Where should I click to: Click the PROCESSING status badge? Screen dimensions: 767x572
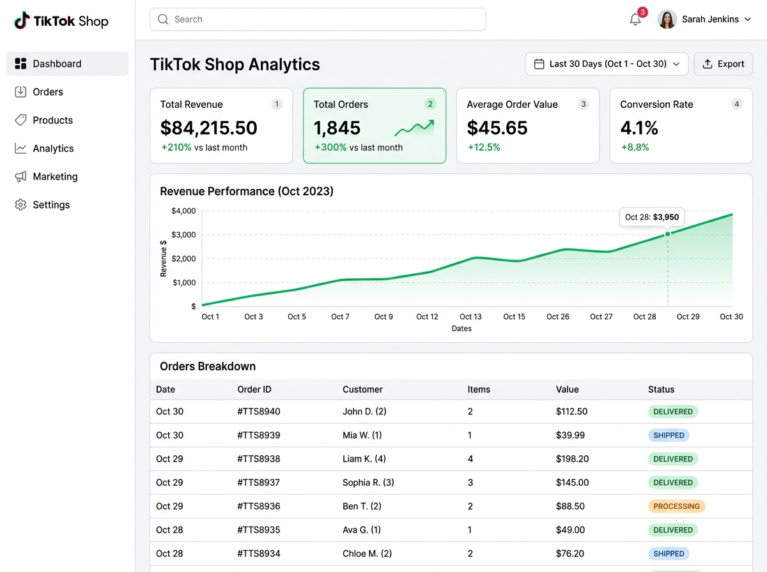[676, 506]
